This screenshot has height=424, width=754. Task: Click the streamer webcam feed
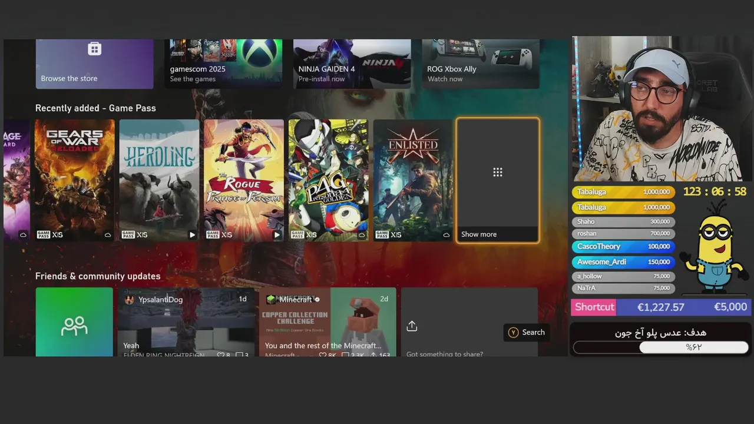click(663, 110)
